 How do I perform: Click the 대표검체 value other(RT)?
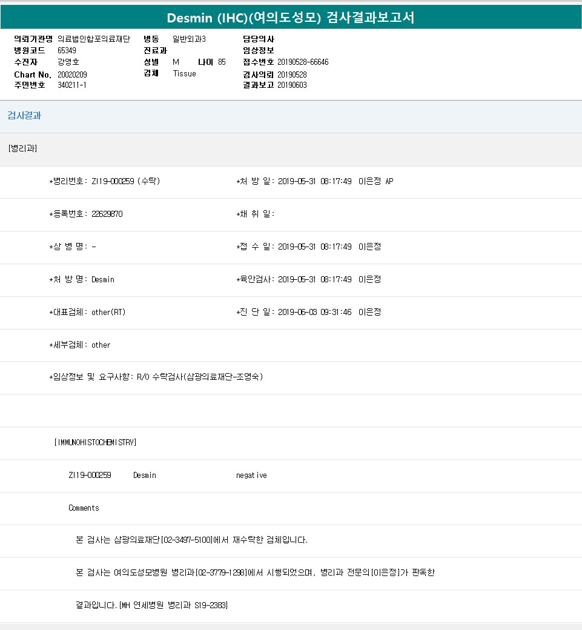point(108,312)
